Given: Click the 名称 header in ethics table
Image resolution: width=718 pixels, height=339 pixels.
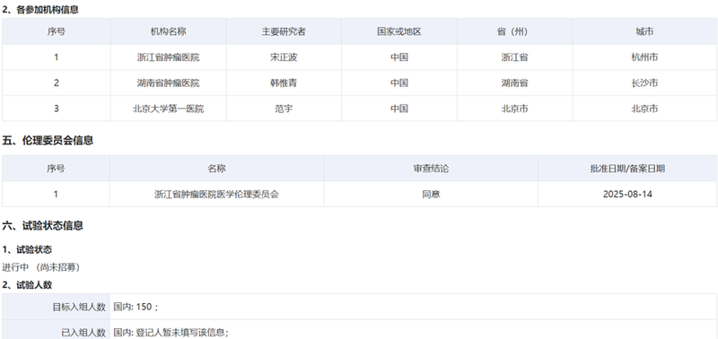Looking at the screenshot, I should tap(216, 169).
